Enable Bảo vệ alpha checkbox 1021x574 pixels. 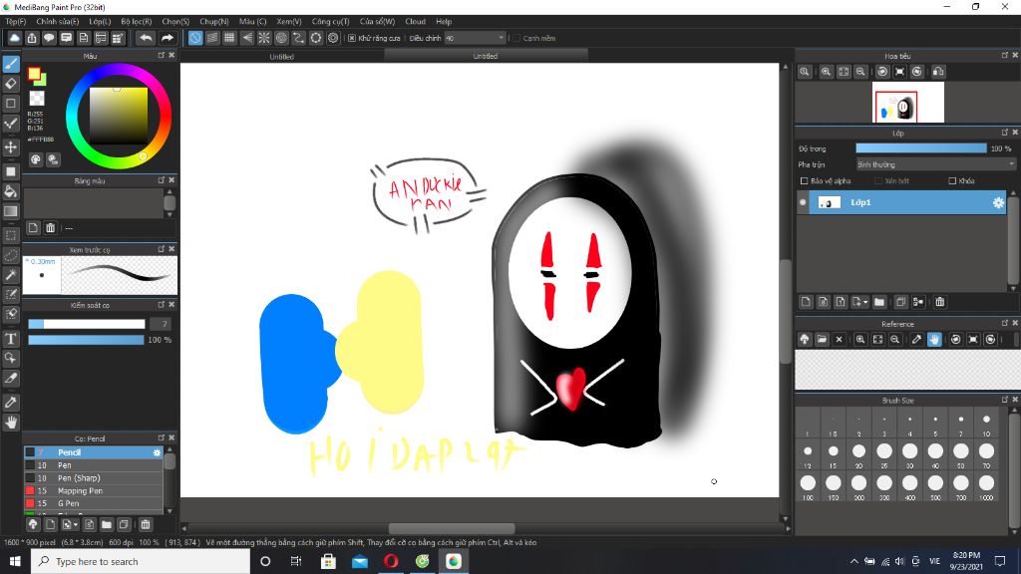[805, 181]
